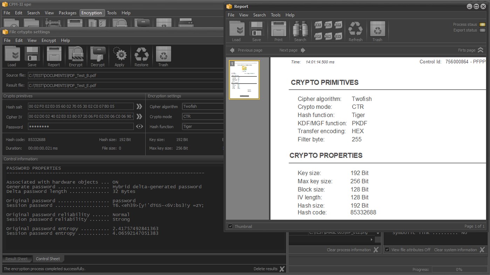This screenshot has height=275, width=490.
Task: Toggle View file attributes Off checkbox
Action: tap(387, 250)
